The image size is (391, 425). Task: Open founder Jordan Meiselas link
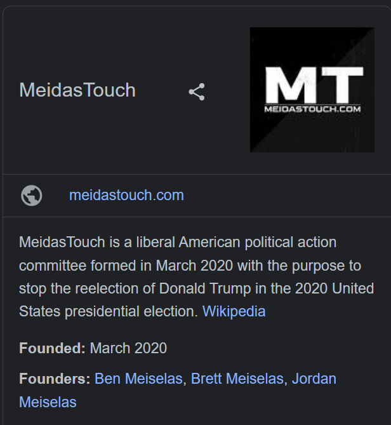point(314,379)
